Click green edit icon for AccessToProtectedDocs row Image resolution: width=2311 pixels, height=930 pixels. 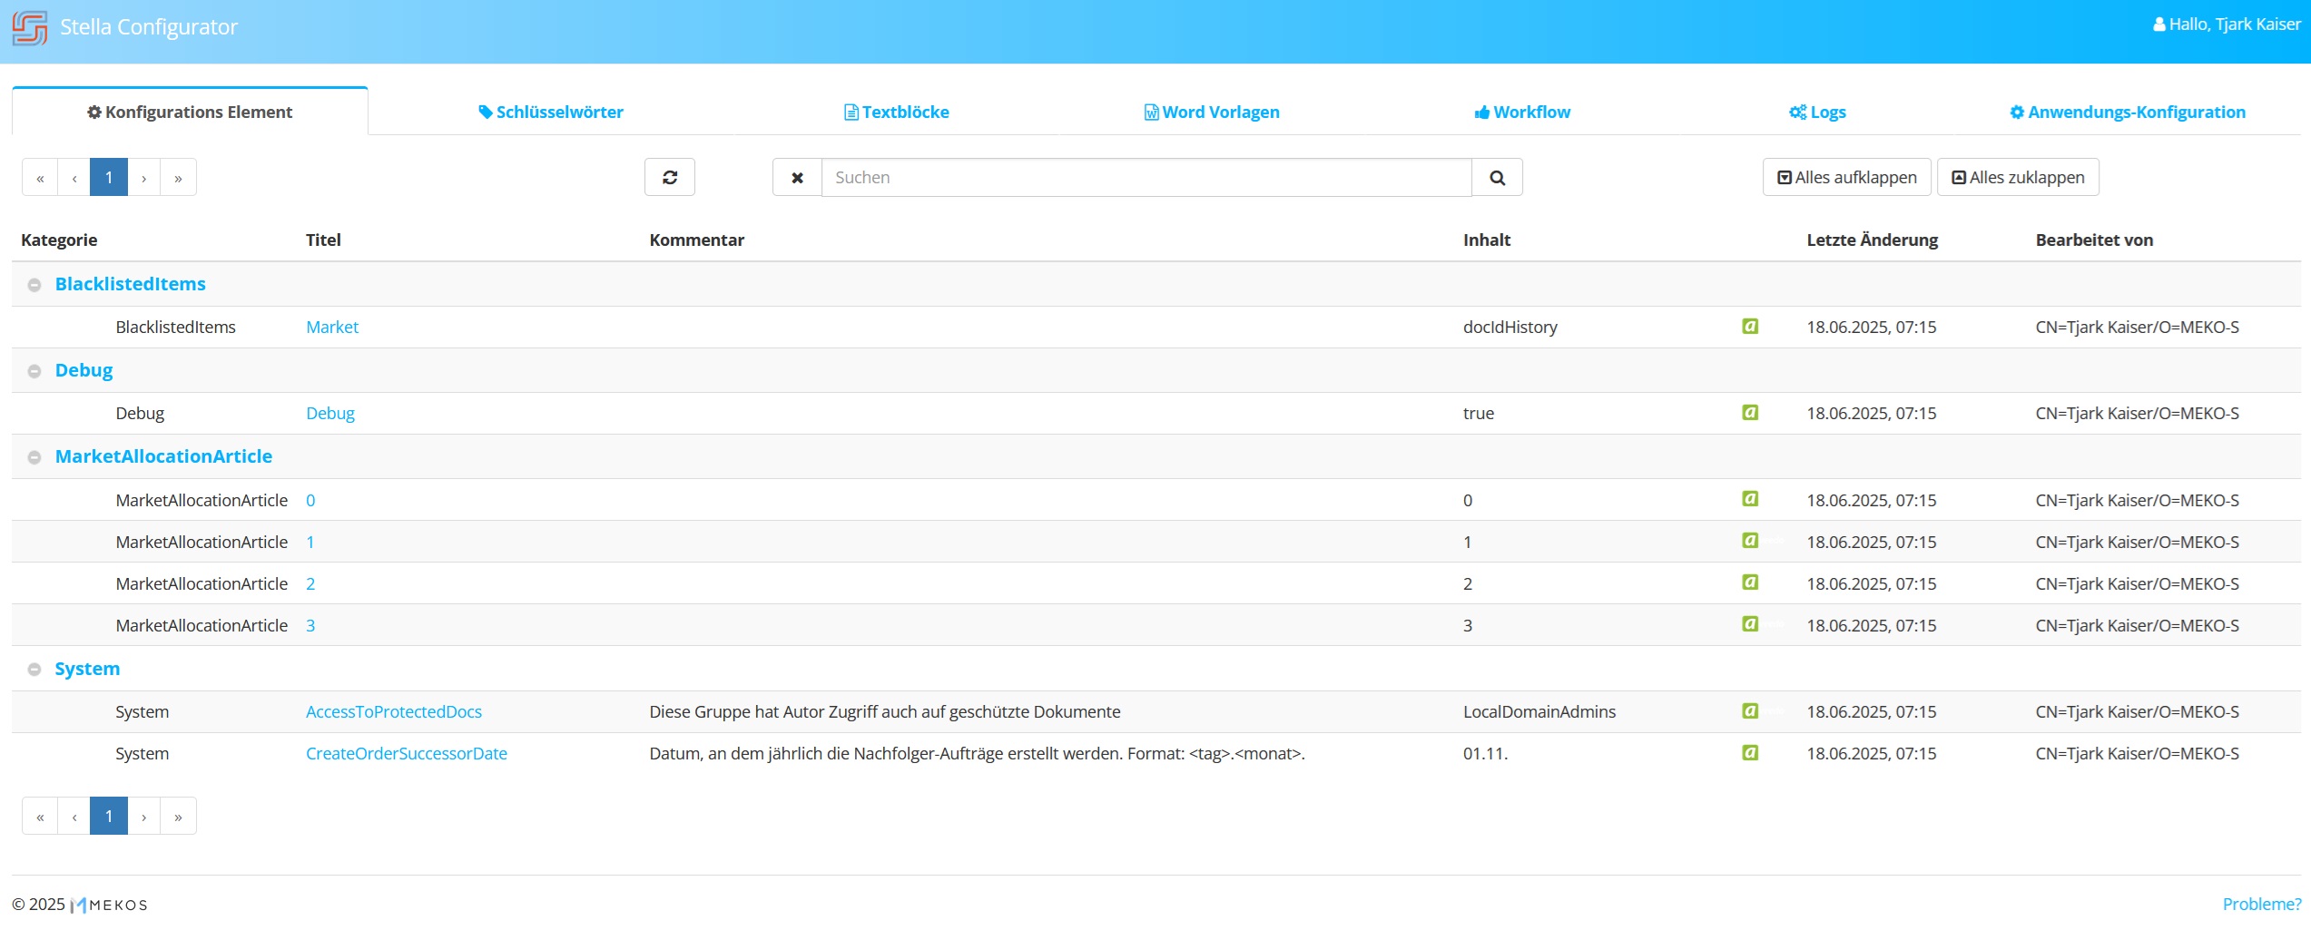[x=1749, y=711]
